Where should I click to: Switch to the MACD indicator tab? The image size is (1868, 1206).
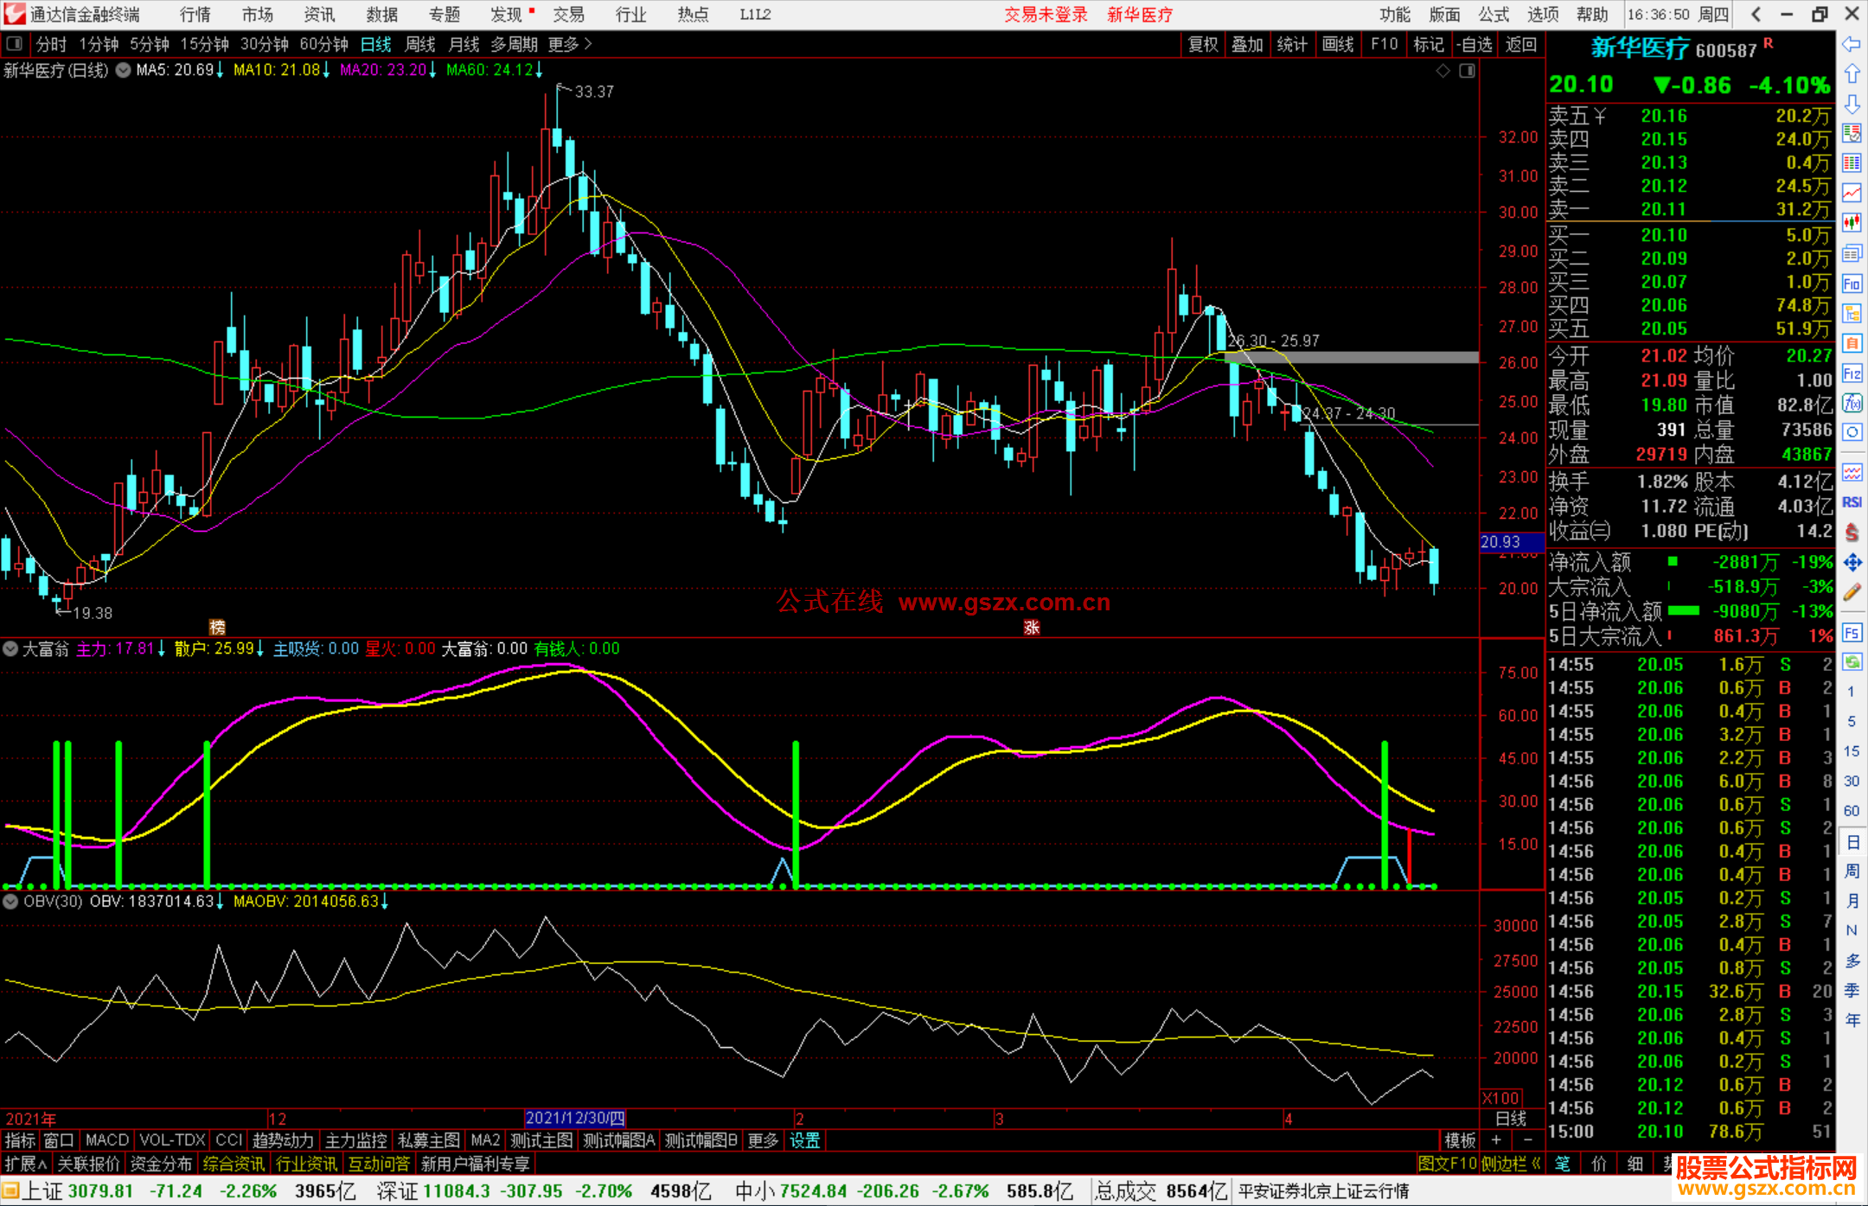pos(107,1140)
